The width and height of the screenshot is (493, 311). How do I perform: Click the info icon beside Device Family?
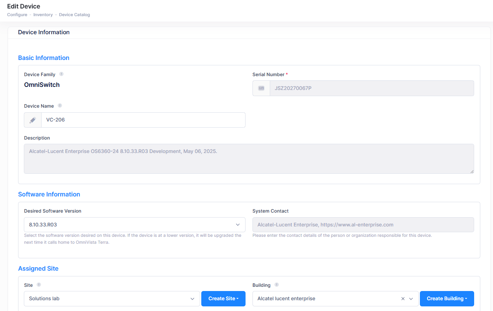61,74
